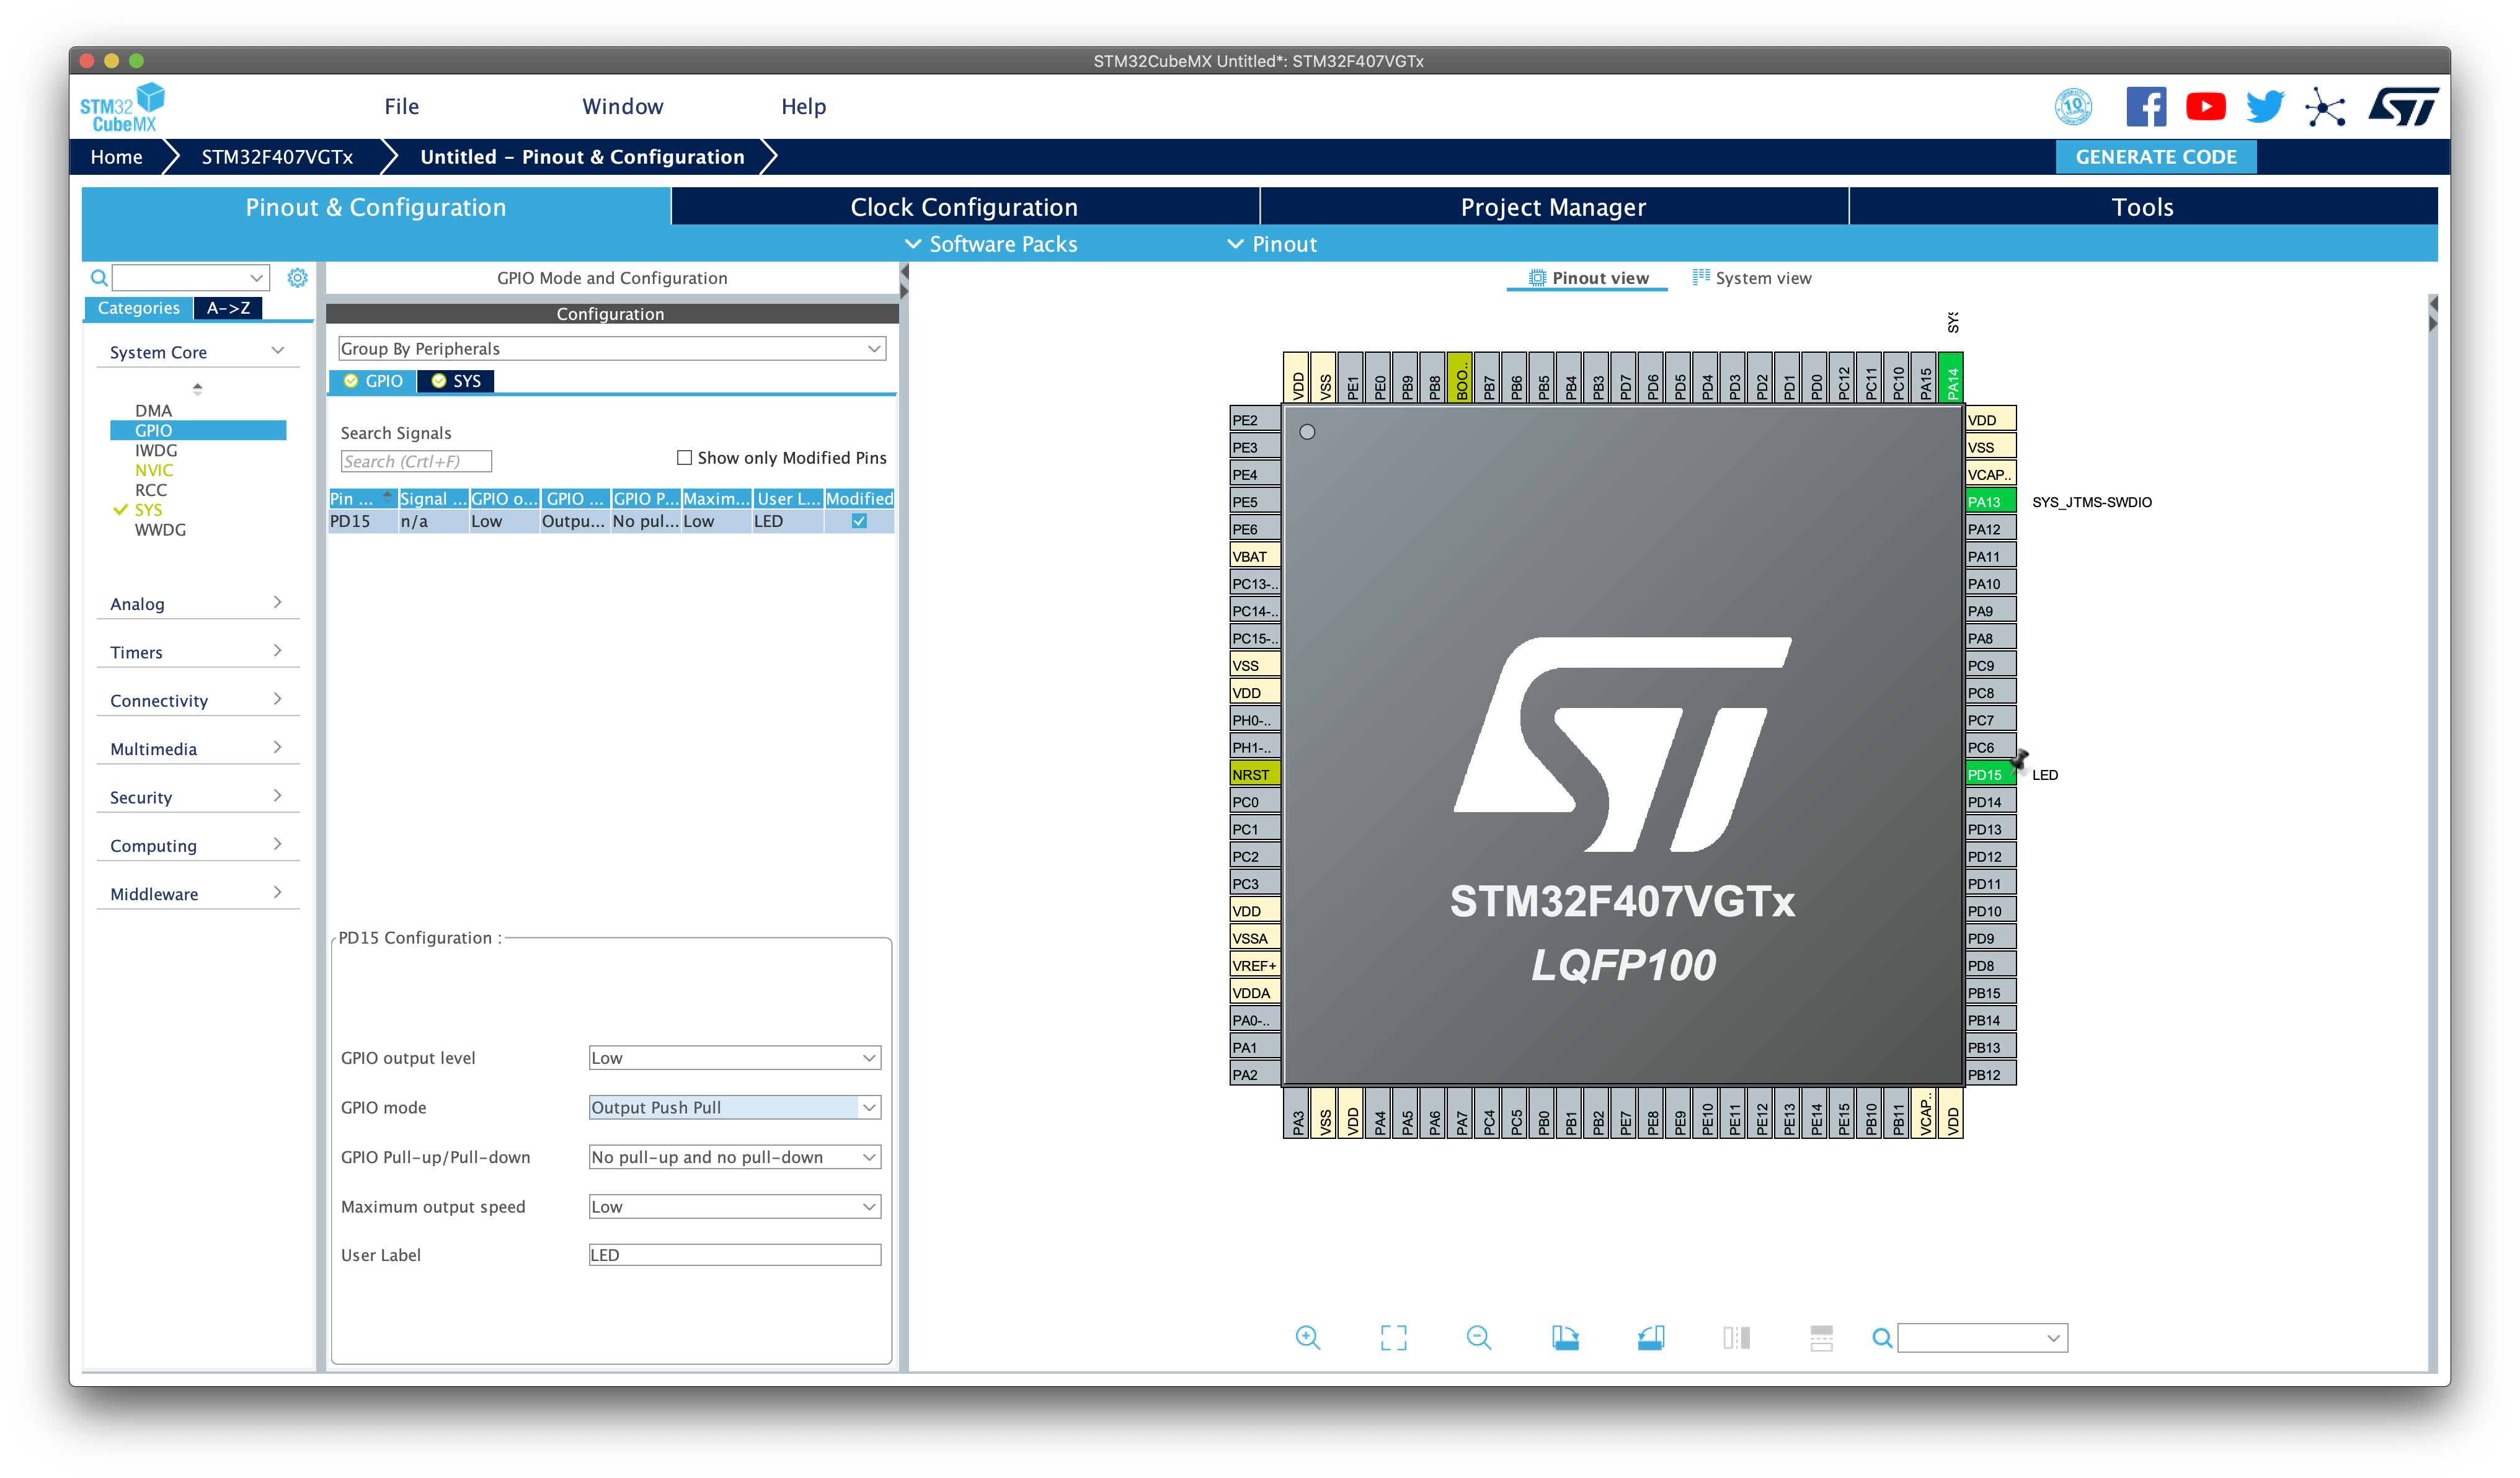Open Maximum output speed dropdown

[734, 1207]
